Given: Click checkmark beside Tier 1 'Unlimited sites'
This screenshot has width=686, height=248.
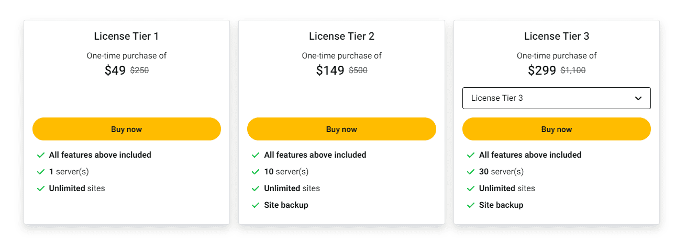Looking at the screenshot, I should click(x=41, y=188).
